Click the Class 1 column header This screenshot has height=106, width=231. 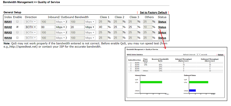click(x=105, y=17)
